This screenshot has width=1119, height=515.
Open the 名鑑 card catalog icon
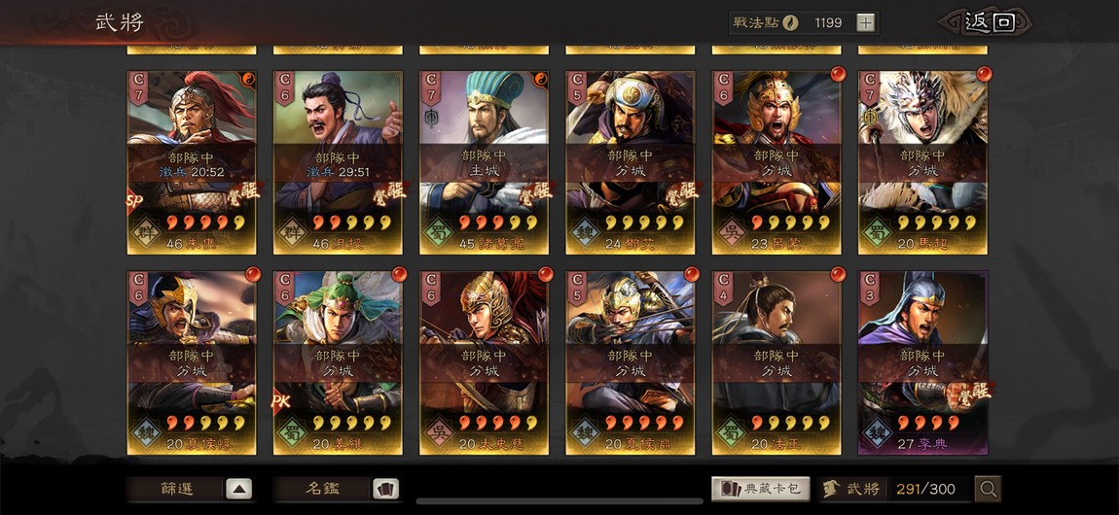[385, 489]
